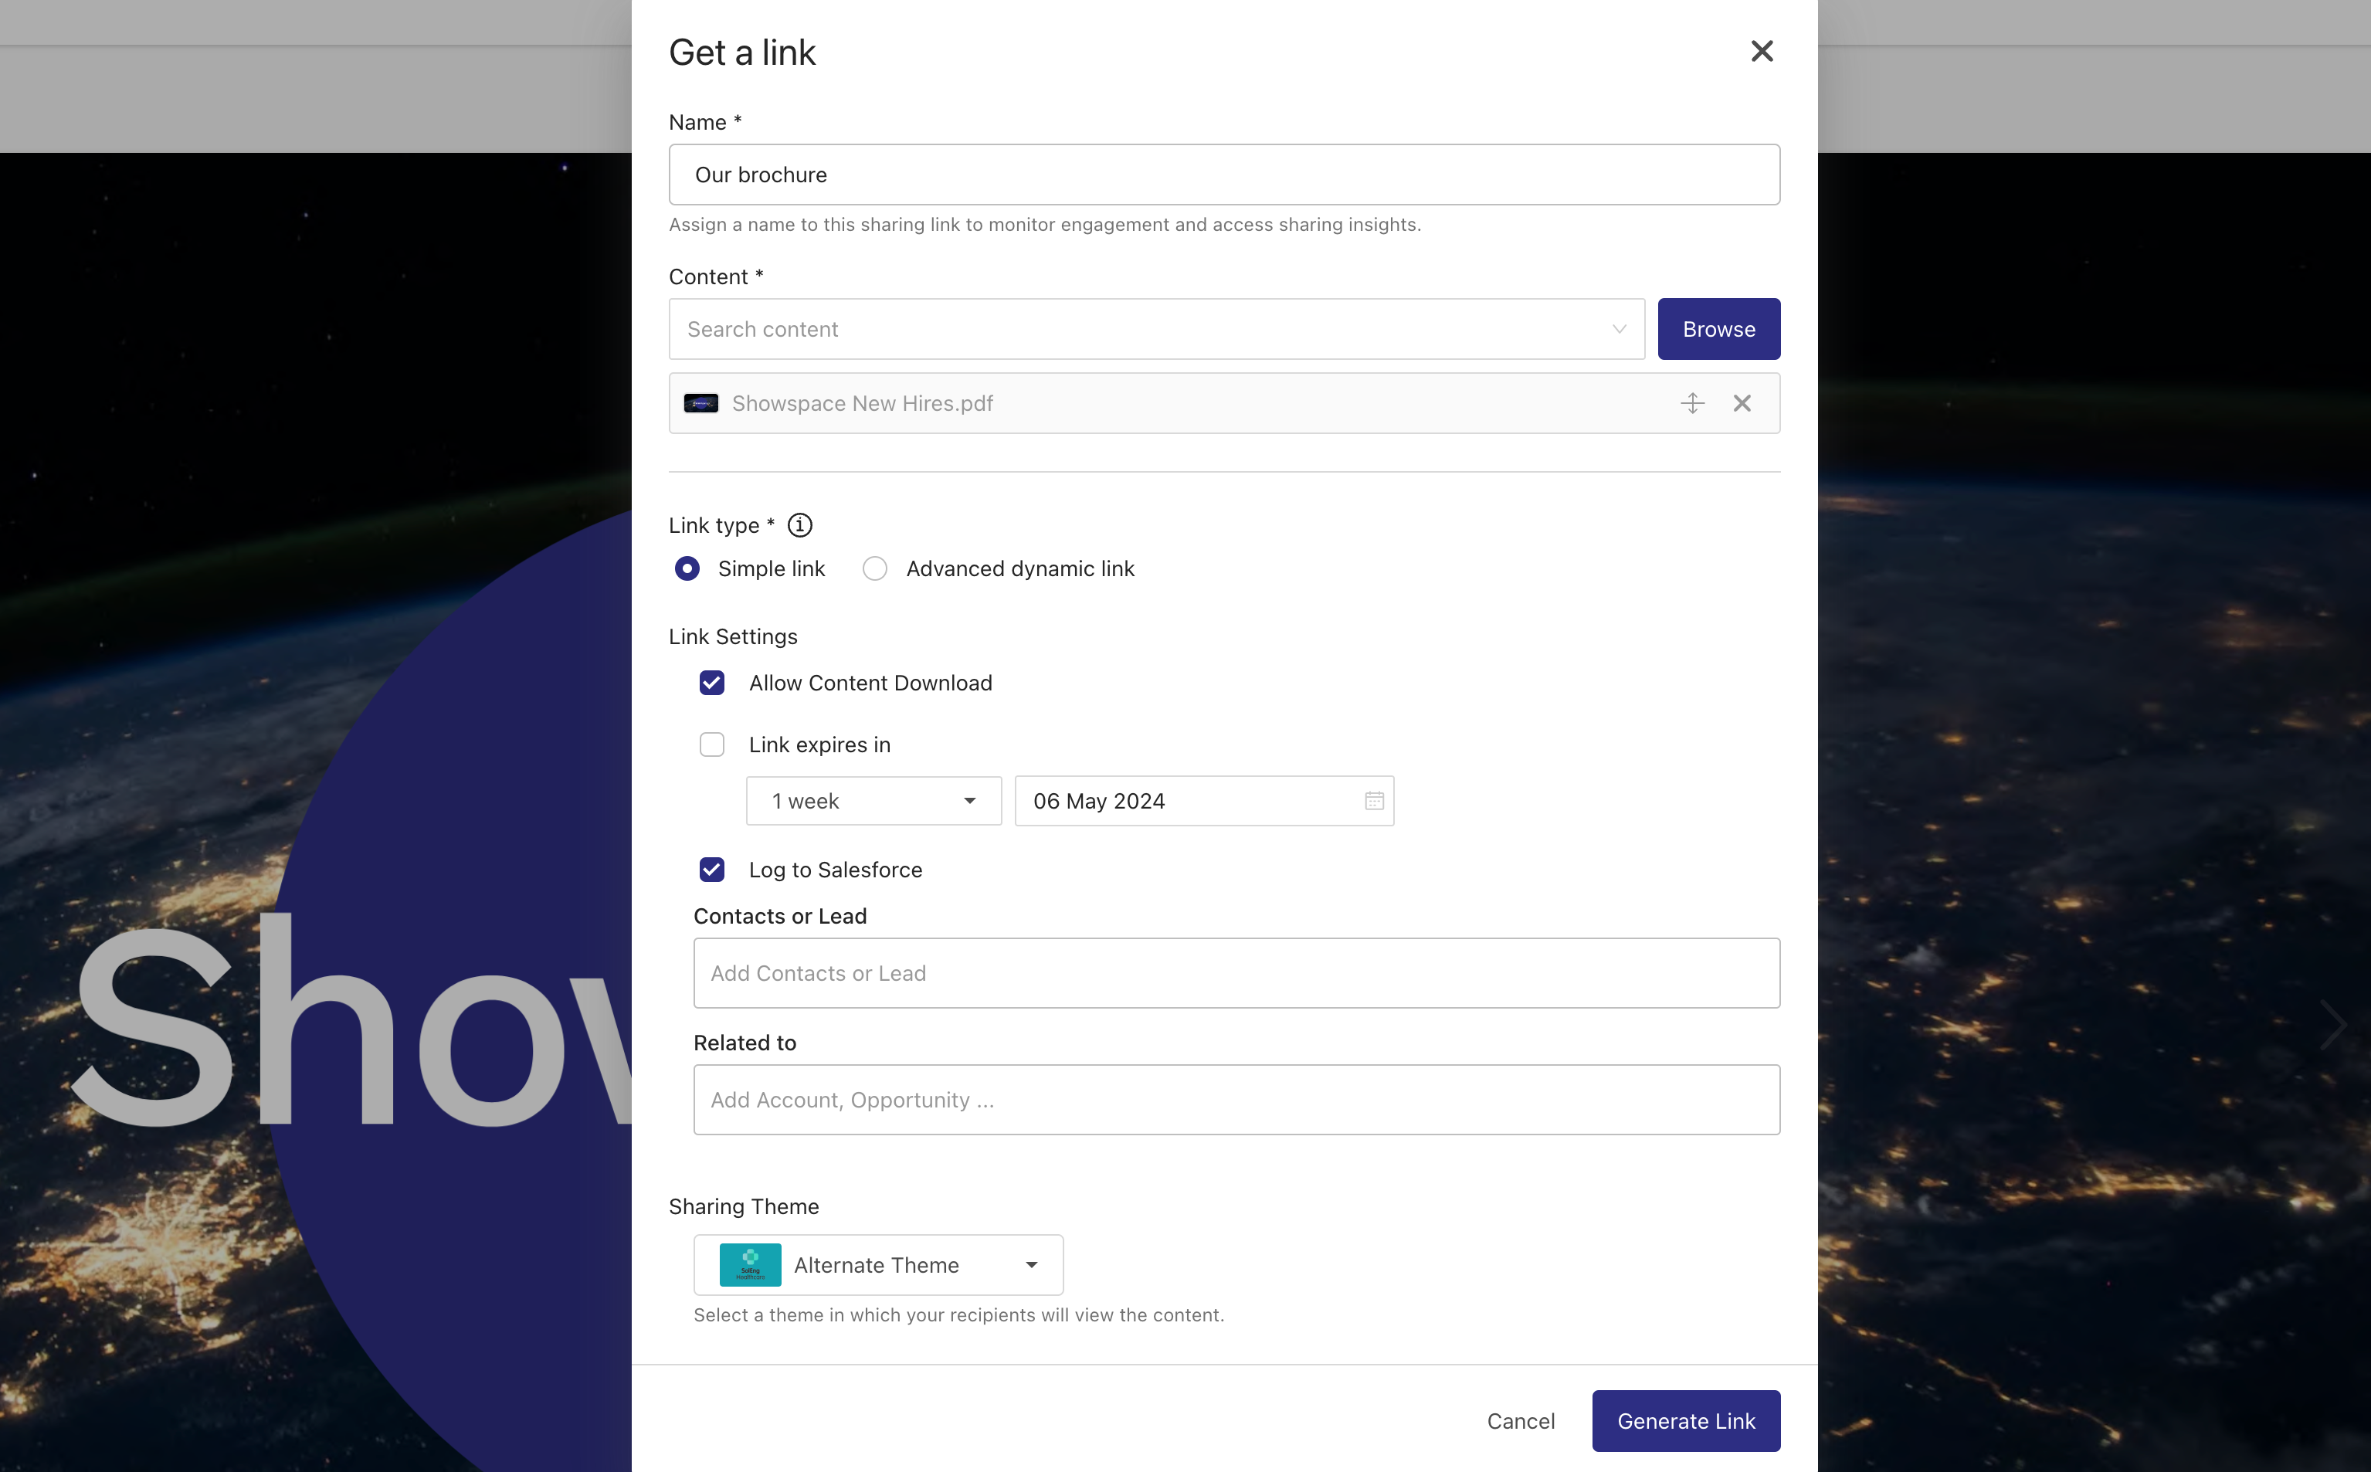The image size is (2371, 1472).
Task: Click the reorder handle for Showspace New Hires.pdf
Action: (1693, 403)
